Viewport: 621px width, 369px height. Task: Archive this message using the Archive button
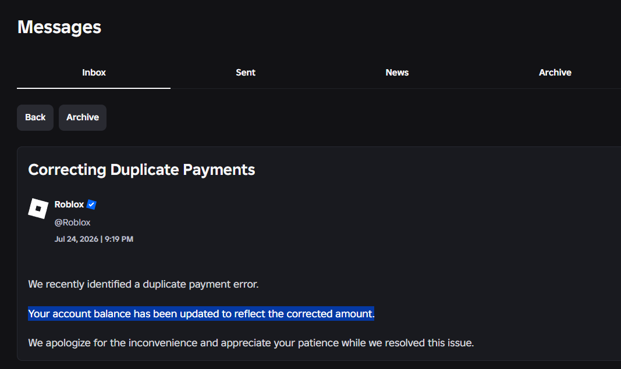click(x=83, y=117)
